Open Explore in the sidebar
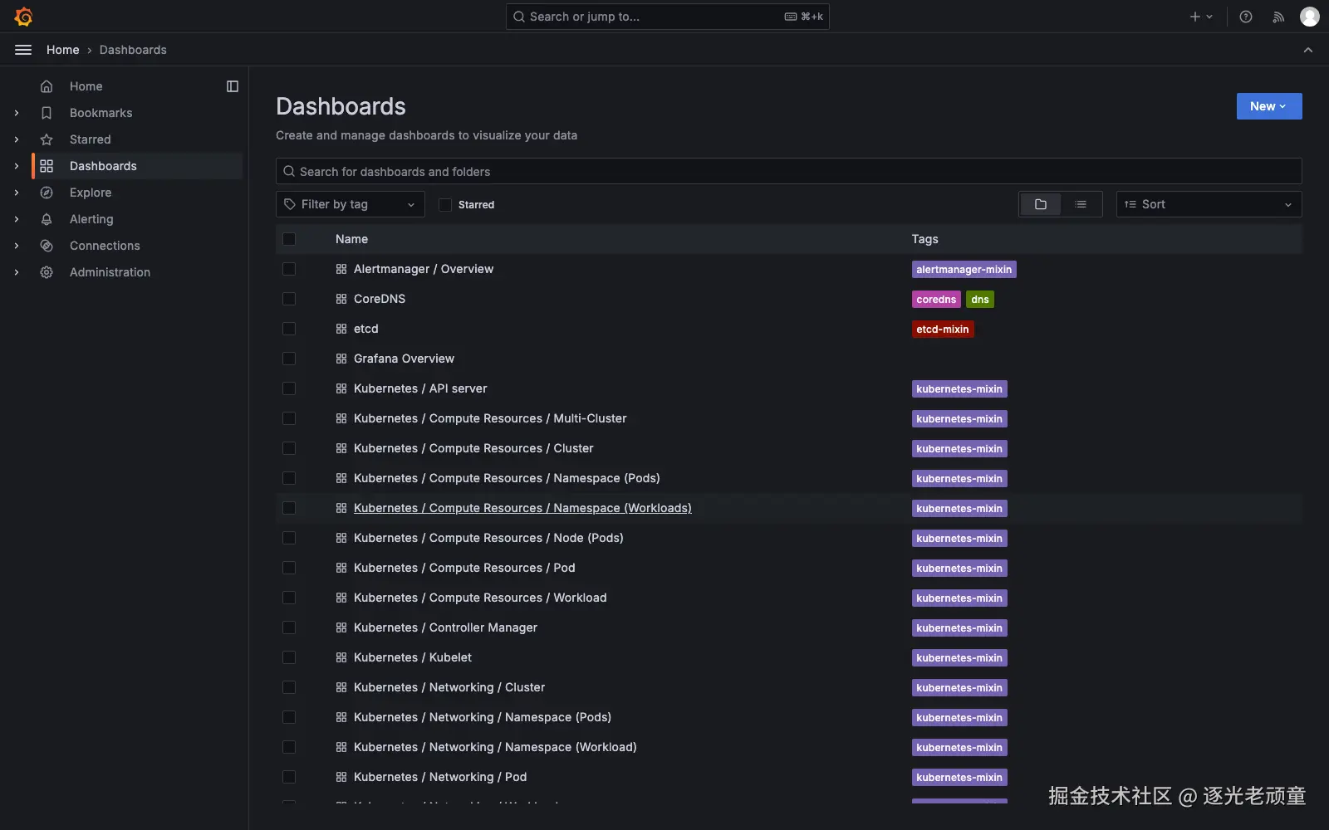The width and height of the screenshot is (1329, 830). [91, 193]
